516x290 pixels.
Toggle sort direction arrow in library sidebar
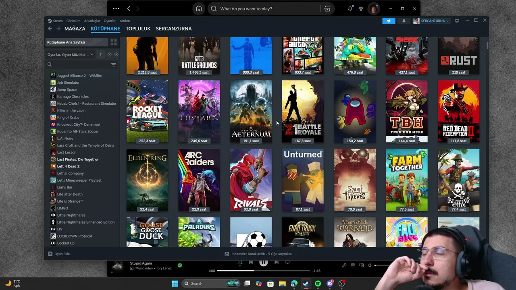[101, 54]
